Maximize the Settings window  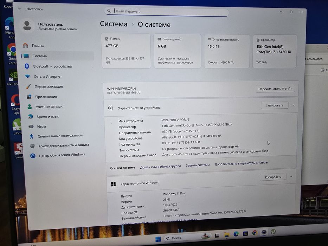tap(291, 12)
